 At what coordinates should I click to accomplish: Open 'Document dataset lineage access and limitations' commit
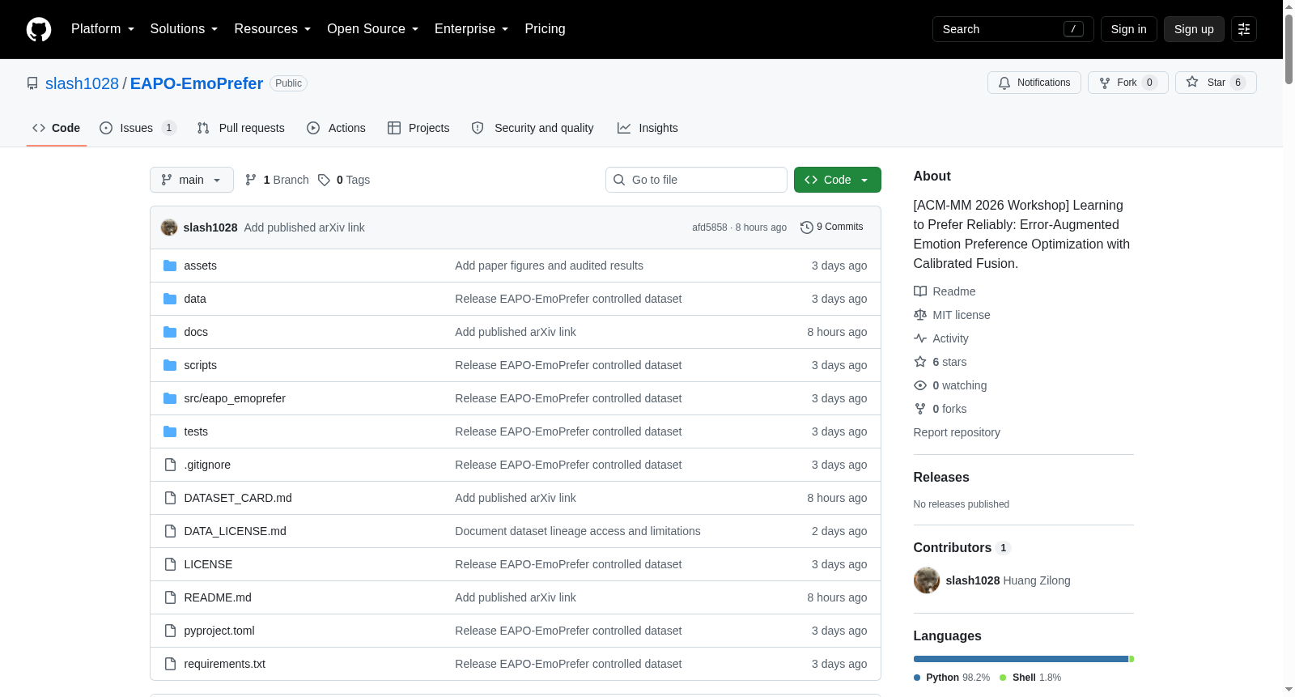pyautogui.click(x=578, y=531)
